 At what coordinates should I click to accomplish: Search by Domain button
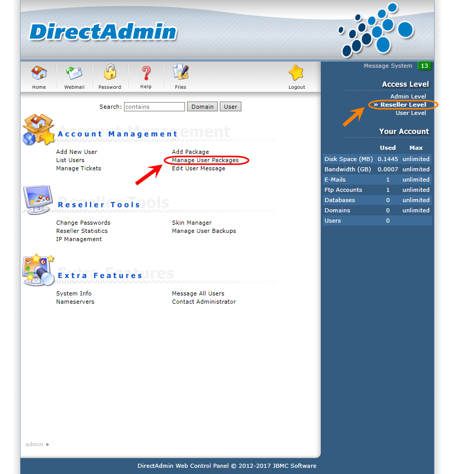202,107
